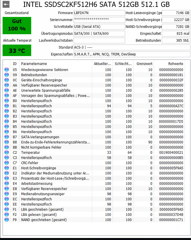Click status orb in row AF

(x=7, y=95)
